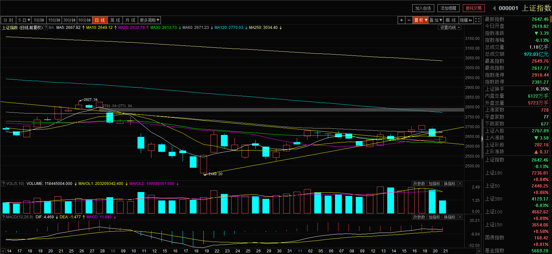Open the 复权 adjustment dropdown
Image resolution: width=552 pixels, height=254 pixels.
[x=421, y=20]
